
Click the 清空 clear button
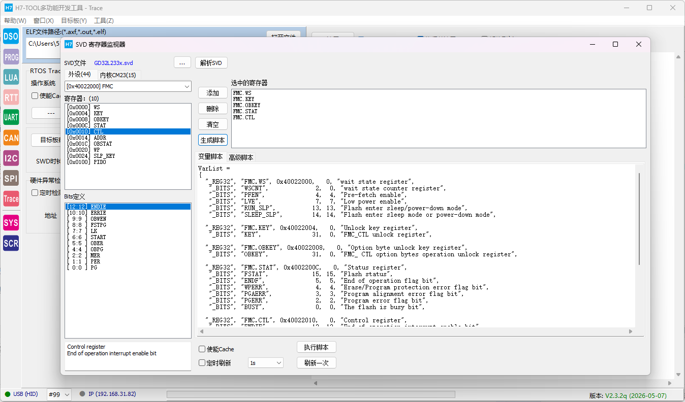click(213, 124)
